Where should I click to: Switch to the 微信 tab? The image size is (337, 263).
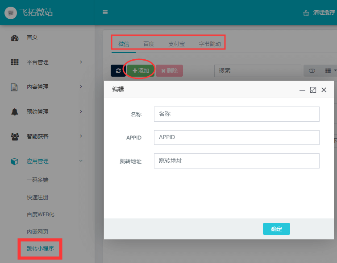tap(124, 44)
